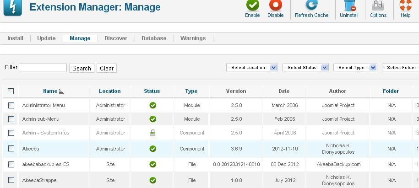
Task: Click the 03 Dec 2012 date cell
Action: tap(285, 164)
